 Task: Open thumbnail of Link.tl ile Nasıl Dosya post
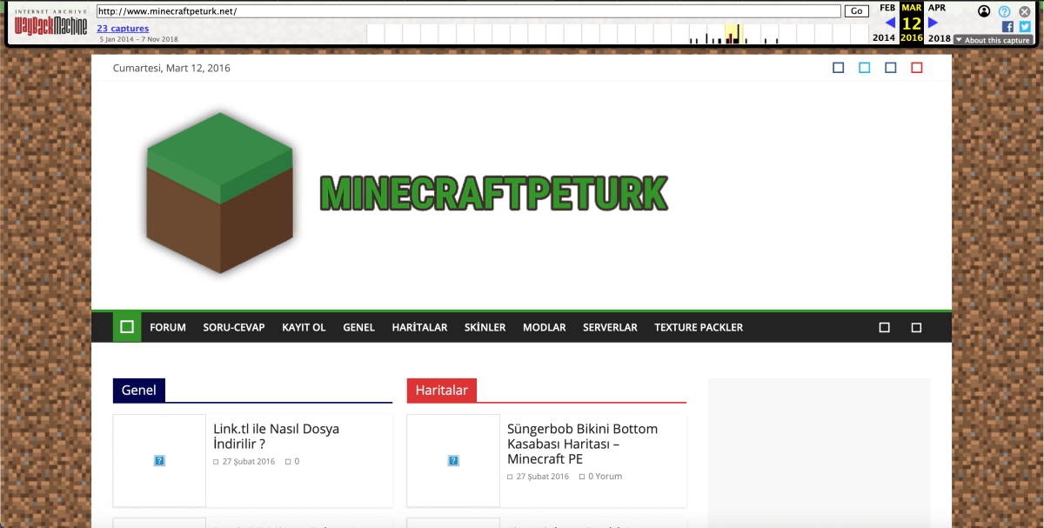(159, 461)
